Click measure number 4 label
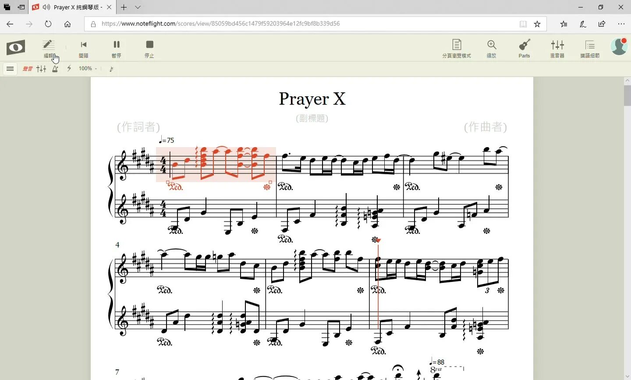The width and height of the screenshot is (631, 380). pos(117,245)
